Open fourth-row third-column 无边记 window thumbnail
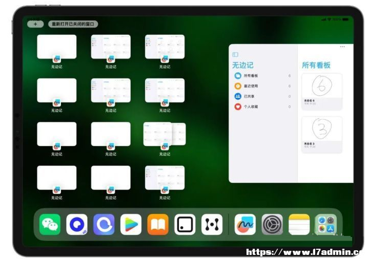The height and width of the screenshot is (259, 367). [165, 178]
